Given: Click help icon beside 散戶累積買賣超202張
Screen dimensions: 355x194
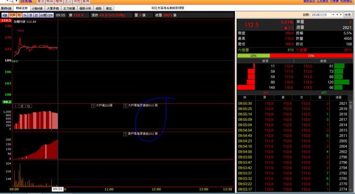Looking at the screenshot, I should [x=125, y=134].
